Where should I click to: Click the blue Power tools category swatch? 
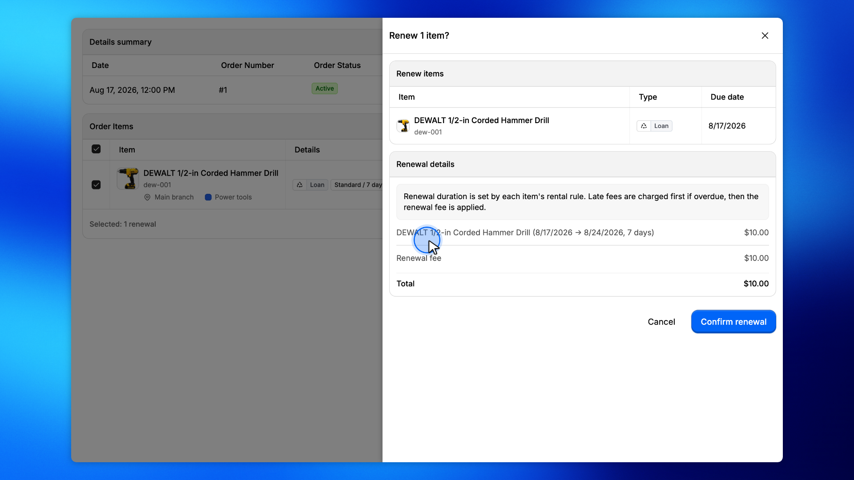pos(208,197)
